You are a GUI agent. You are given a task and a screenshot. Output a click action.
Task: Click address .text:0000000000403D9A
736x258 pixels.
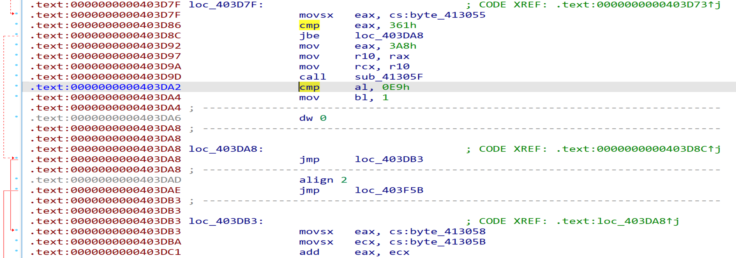[105, 67]
